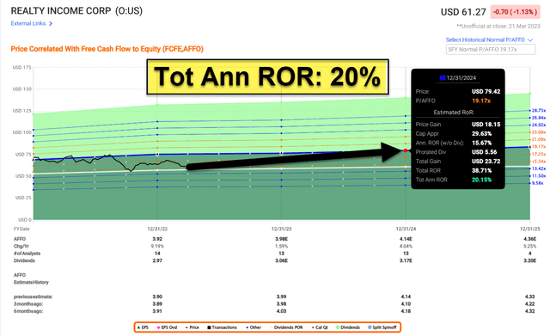The image size is (550, 336).
Task: Click the 3 months ago value 4.22
Action: click(530, 303)
